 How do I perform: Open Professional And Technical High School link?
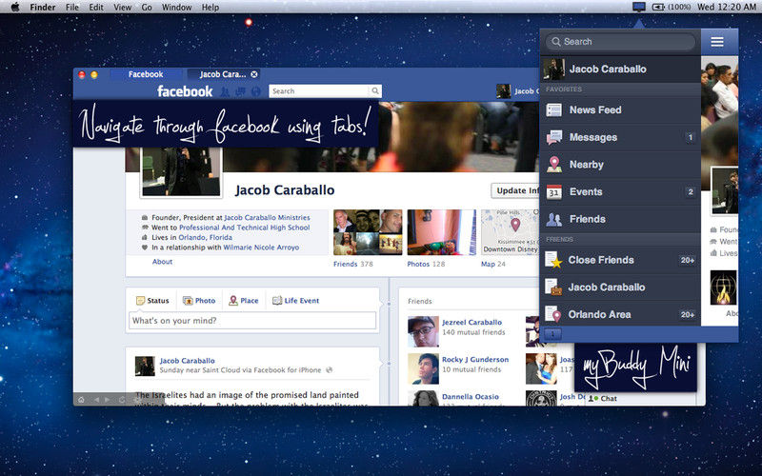(245, 228)
